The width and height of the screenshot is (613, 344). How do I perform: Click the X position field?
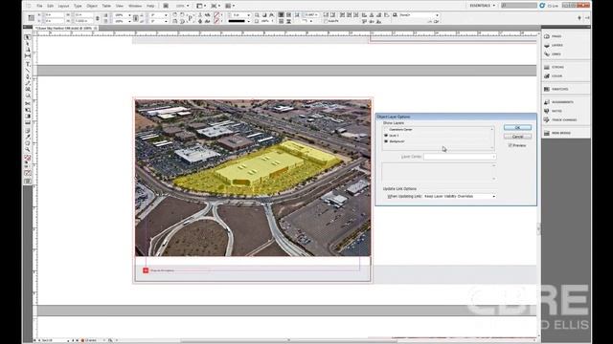tap(54, 15)
